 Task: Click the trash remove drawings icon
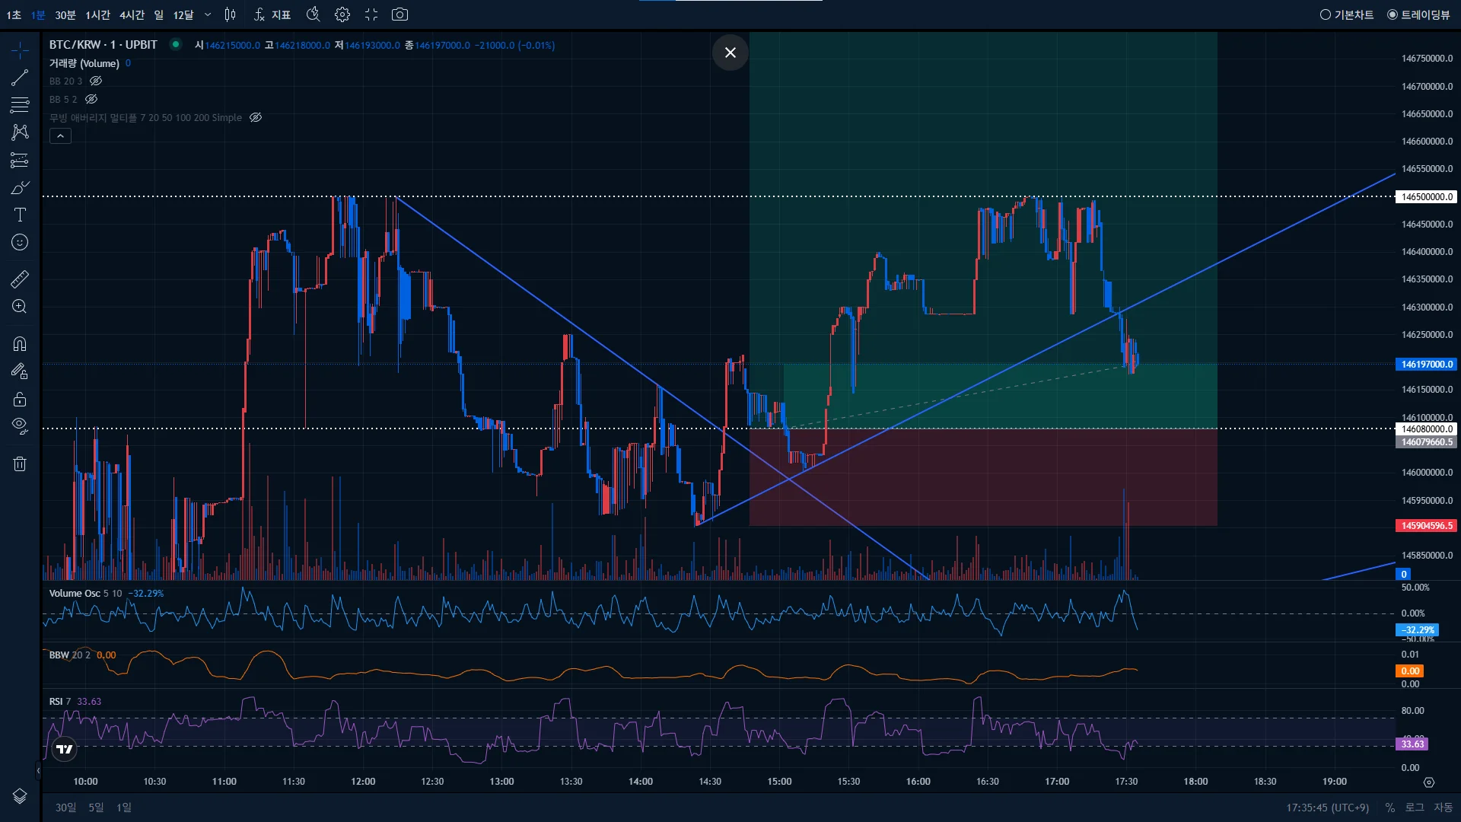pyautogui.click(x=20, y=464)
